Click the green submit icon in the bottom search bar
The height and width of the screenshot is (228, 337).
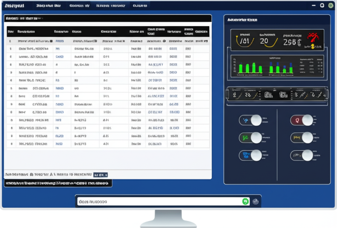(246, 201)
